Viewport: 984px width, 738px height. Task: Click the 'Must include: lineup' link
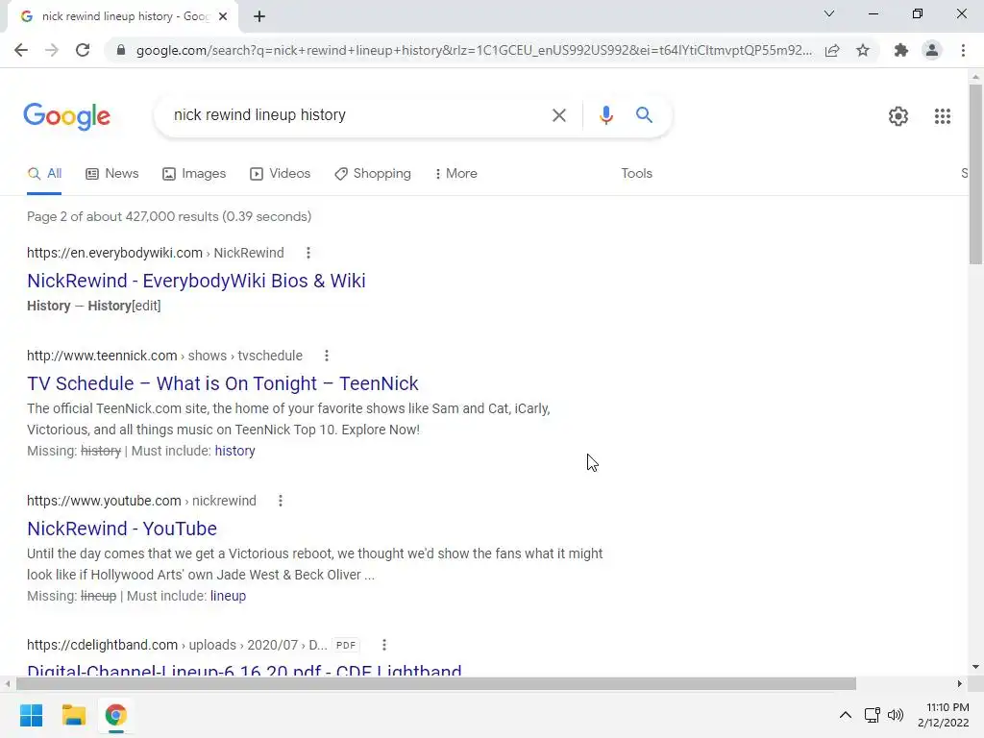228,596
